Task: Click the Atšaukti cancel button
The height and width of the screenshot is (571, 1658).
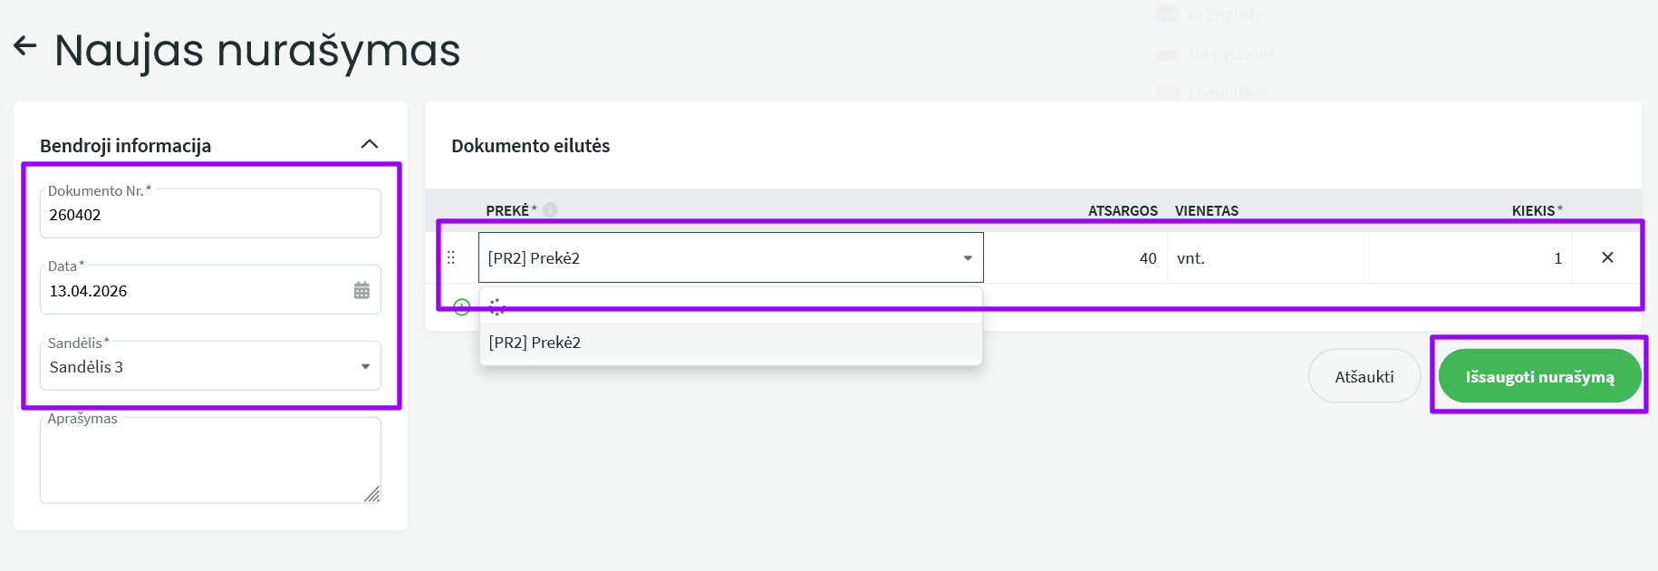Action: [x=1364, y=376]
